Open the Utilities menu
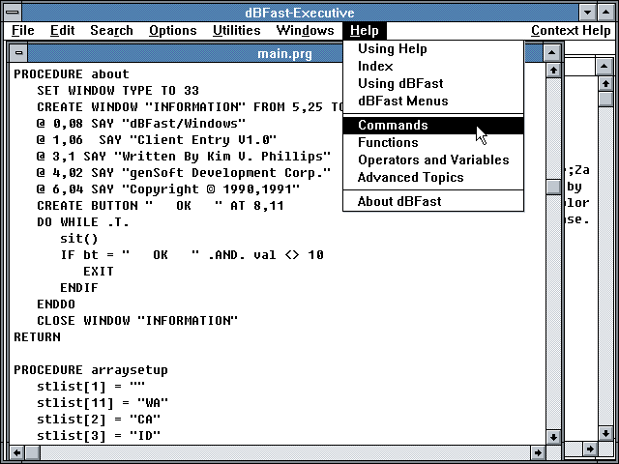The height and width of the screenshot is (464, 619). click(236, 30)
